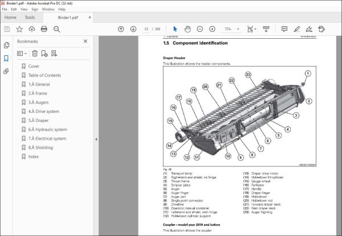Open the File menu
This screenshot has height=236, width=342.
click(x=5, y=9)
